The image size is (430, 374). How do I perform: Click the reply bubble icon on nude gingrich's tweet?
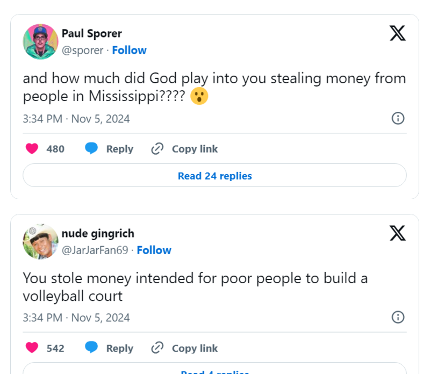pos(91,348)
